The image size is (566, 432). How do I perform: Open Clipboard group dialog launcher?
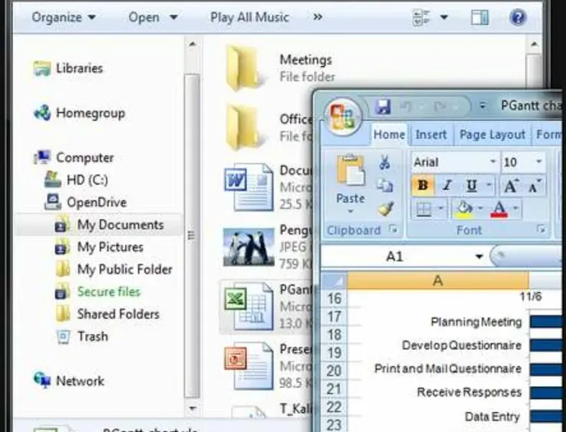394,229
